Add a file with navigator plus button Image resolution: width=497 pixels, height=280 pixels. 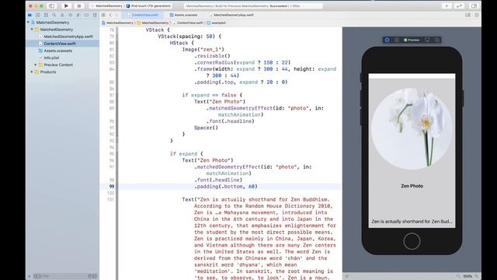click(30, 276)
